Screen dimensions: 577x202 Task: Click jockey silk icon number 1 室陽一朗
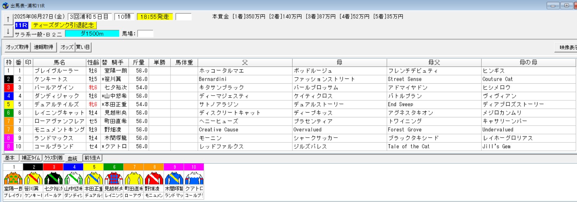(x=13, y=178)
